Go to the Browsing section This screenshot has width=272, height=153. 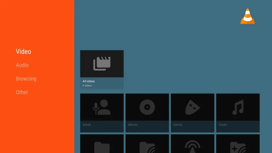tap(26, 79)
